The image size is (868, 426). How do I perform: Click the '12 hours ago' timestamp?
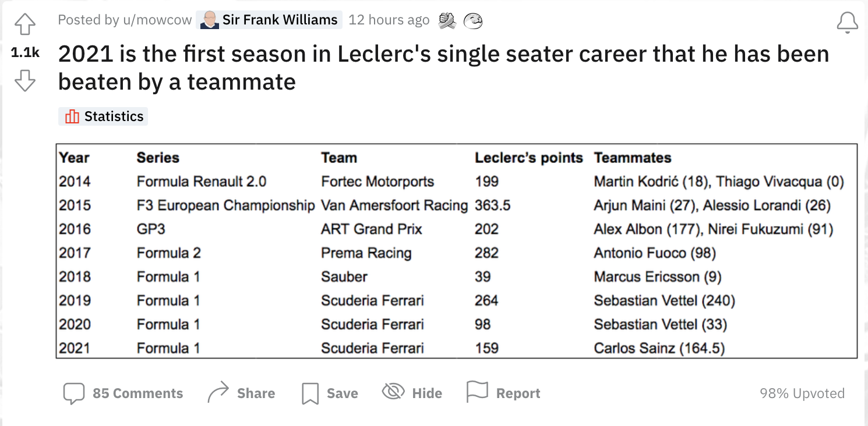[x=389, y=20]
